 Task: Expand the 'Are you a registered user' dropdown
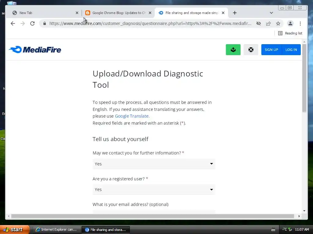coord(154,190)
